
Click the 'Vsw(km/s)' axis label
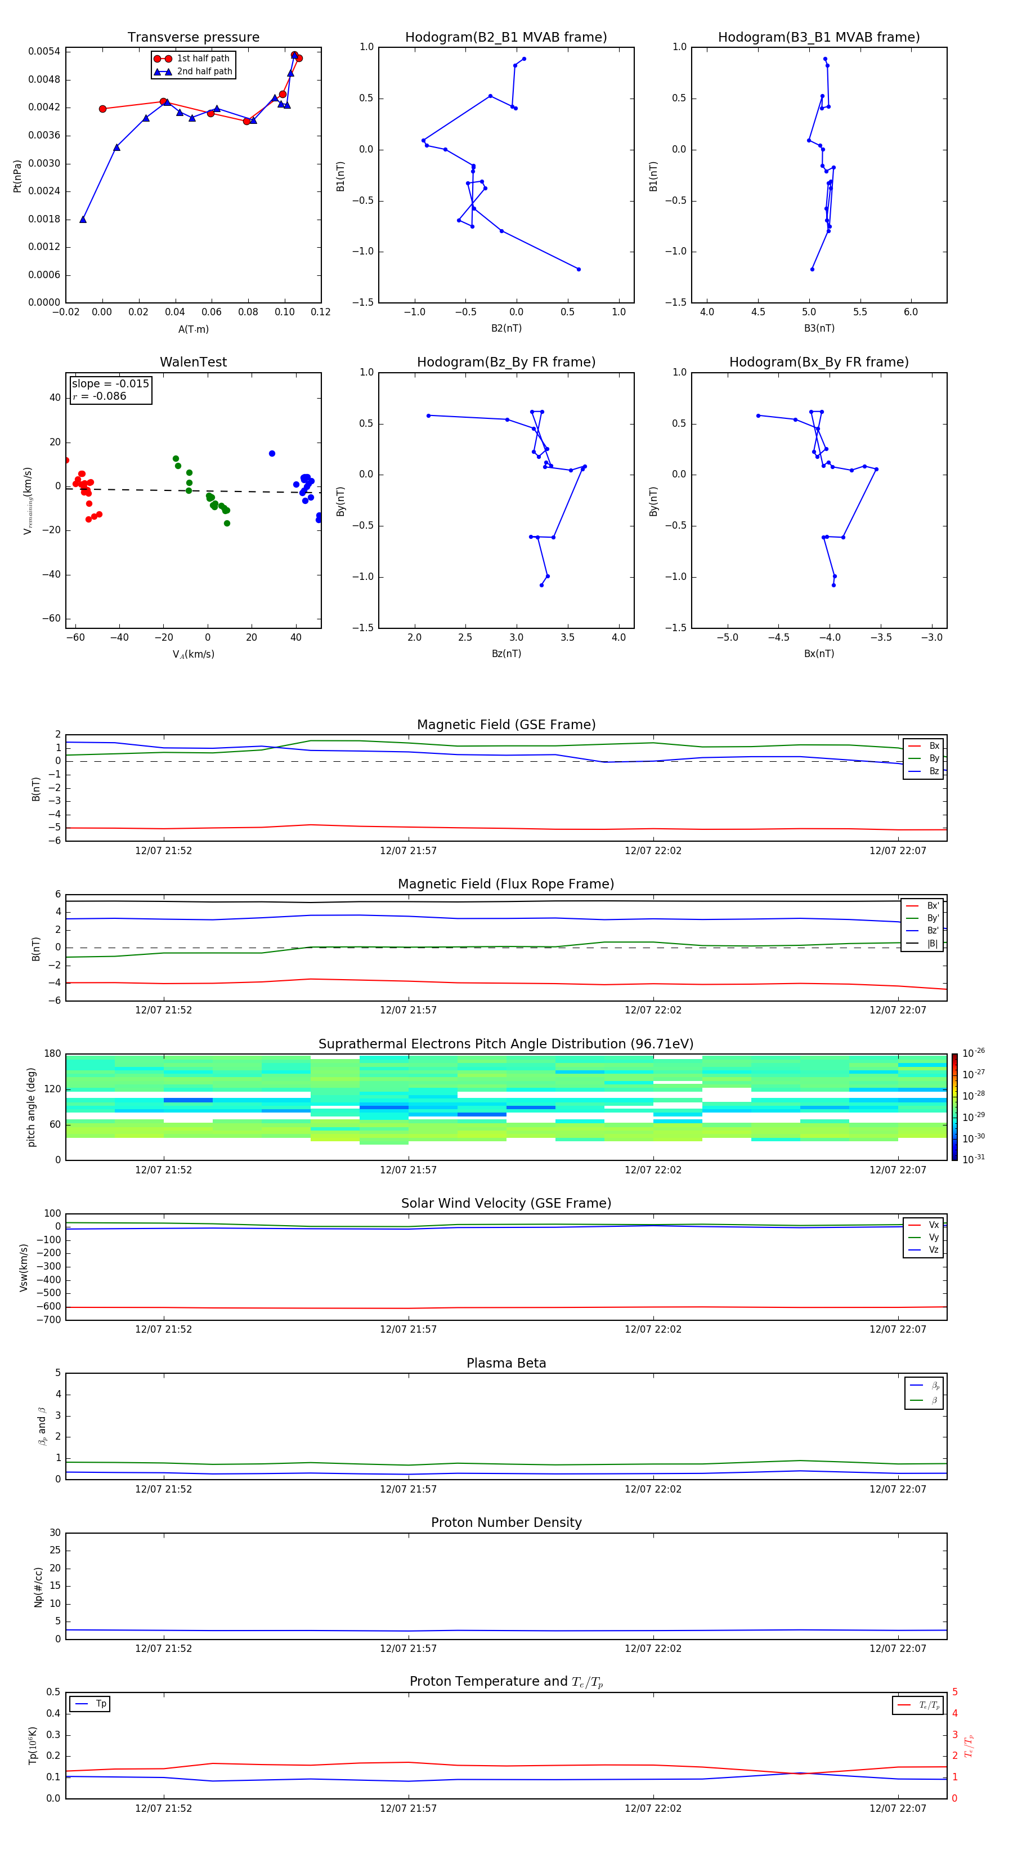click(24, 1267)
